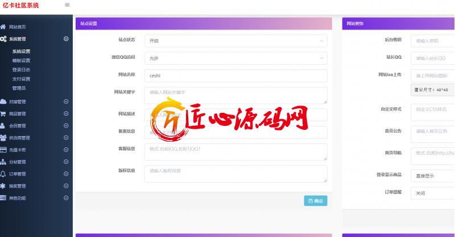Focus the 首页导航 textarea
This screenshot has height=237, width=455.
[x=433, y=156]
